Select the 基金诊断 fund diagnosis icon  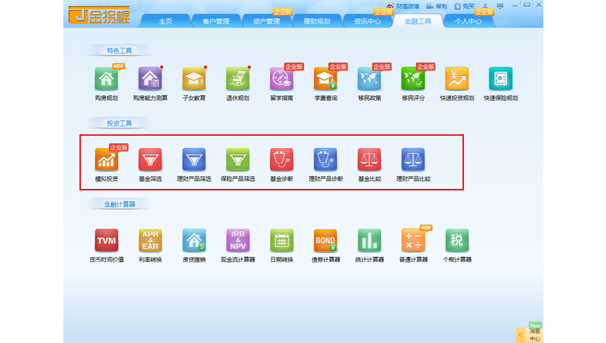[x=281, y=160]
